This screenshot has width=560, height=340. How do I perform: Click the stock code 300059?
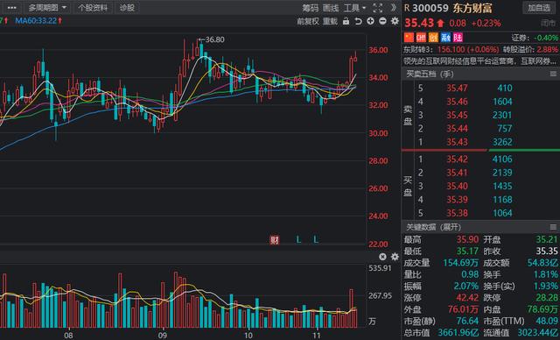pos(430,8)
